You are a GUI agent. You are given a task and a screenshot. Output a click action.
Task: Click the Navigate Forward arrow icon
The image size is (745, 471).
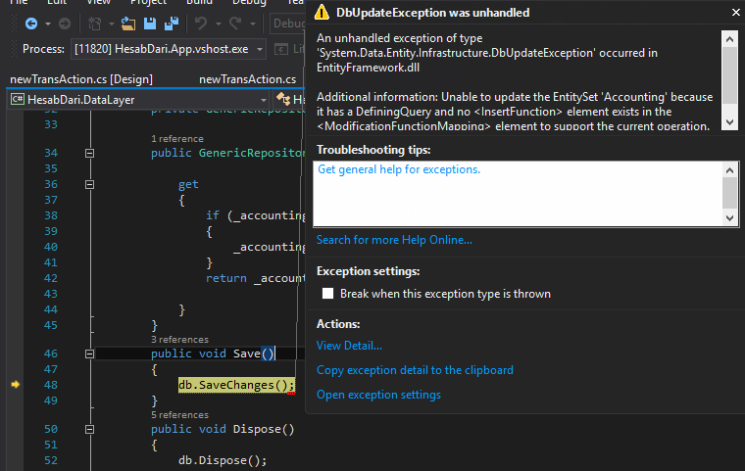pos(65,23)
